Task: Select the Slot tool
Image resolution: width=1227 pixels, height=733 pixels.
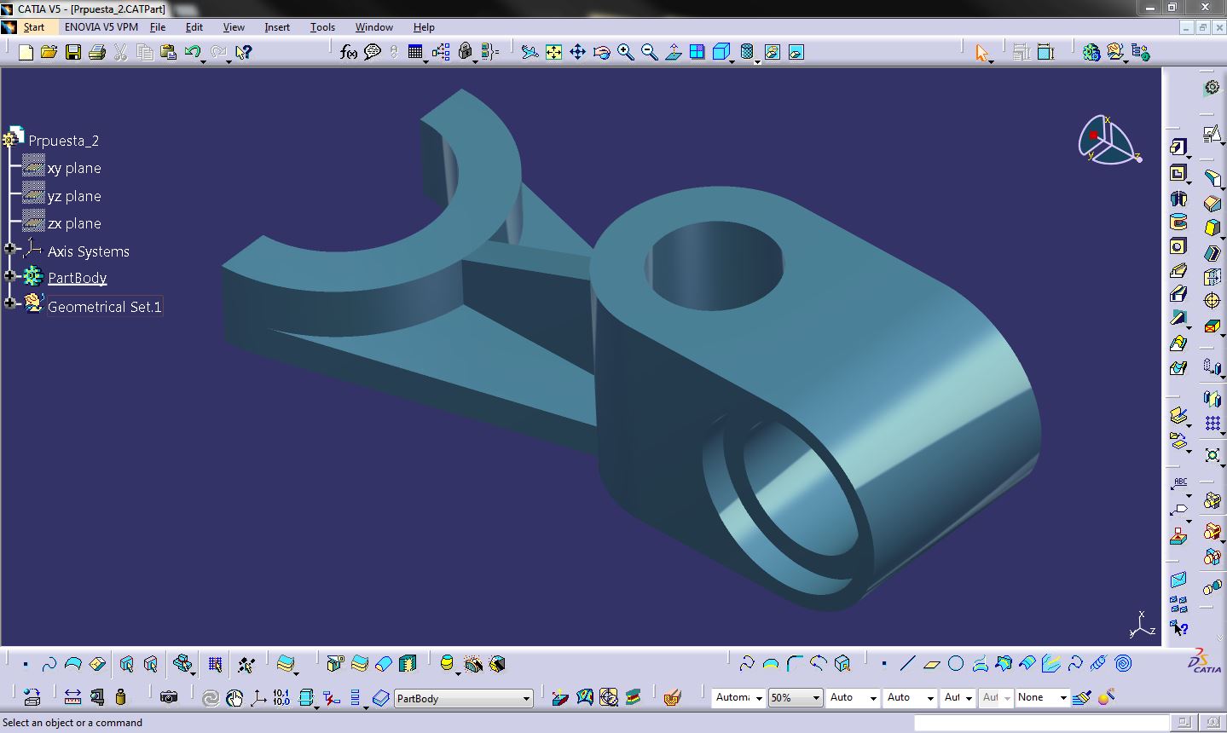Action: point(1178,295)
